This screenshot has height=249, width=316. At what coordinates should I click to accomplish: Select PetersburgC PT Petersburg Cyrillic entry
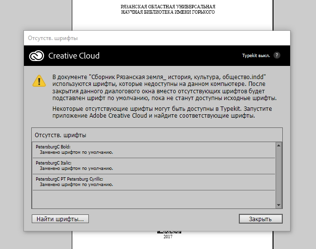coord(154,182)
